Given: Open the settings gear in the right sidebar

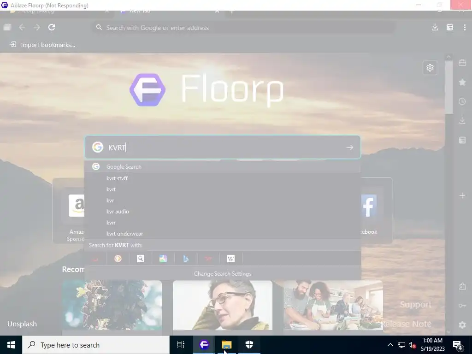Looking at the screenshot, I should [462, 325].
